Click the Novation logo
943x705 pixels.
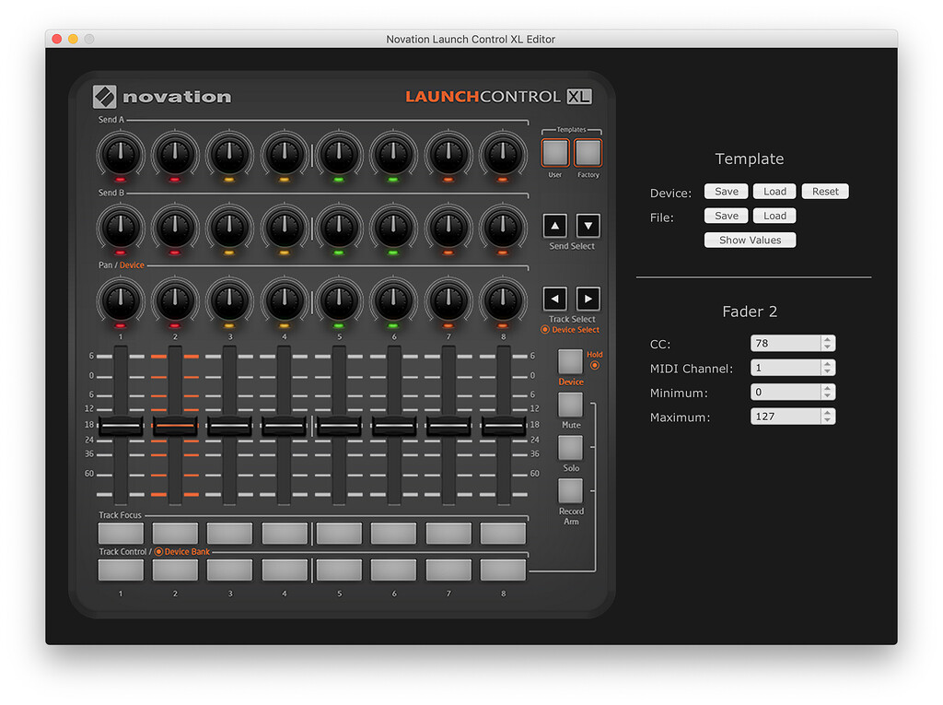(162, 97)
